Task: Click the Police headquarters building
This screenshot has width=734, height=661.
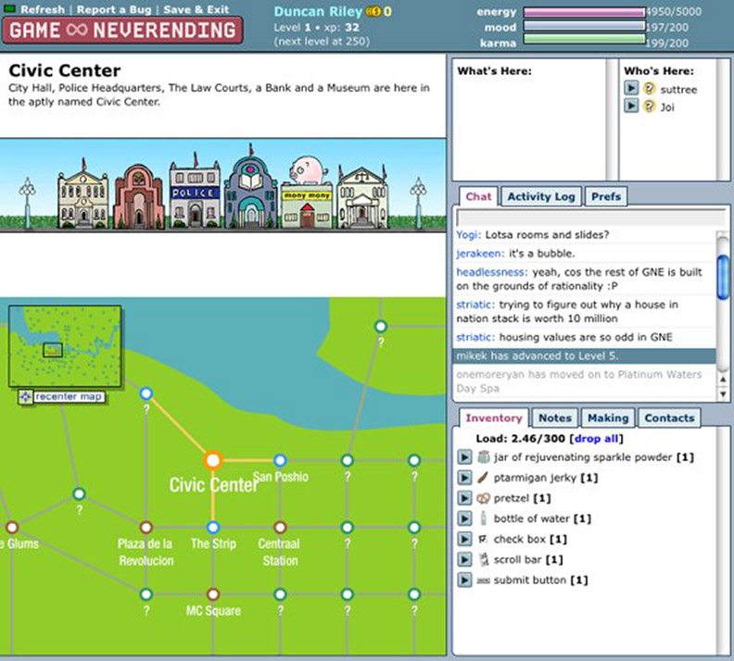Action: click(195, 195)
